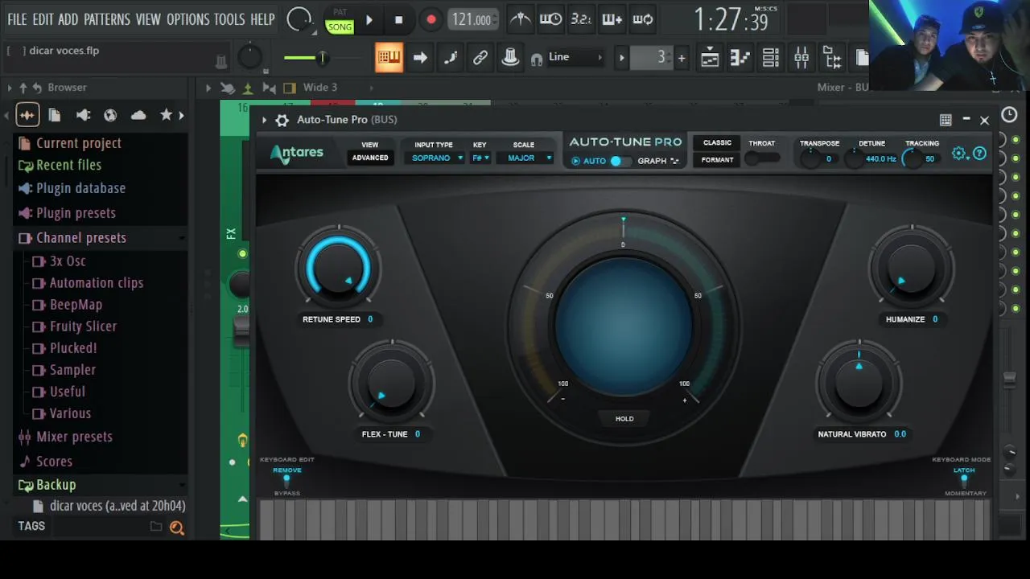
Task: Open the OPTIONS menu
Action: coord(188,19)
